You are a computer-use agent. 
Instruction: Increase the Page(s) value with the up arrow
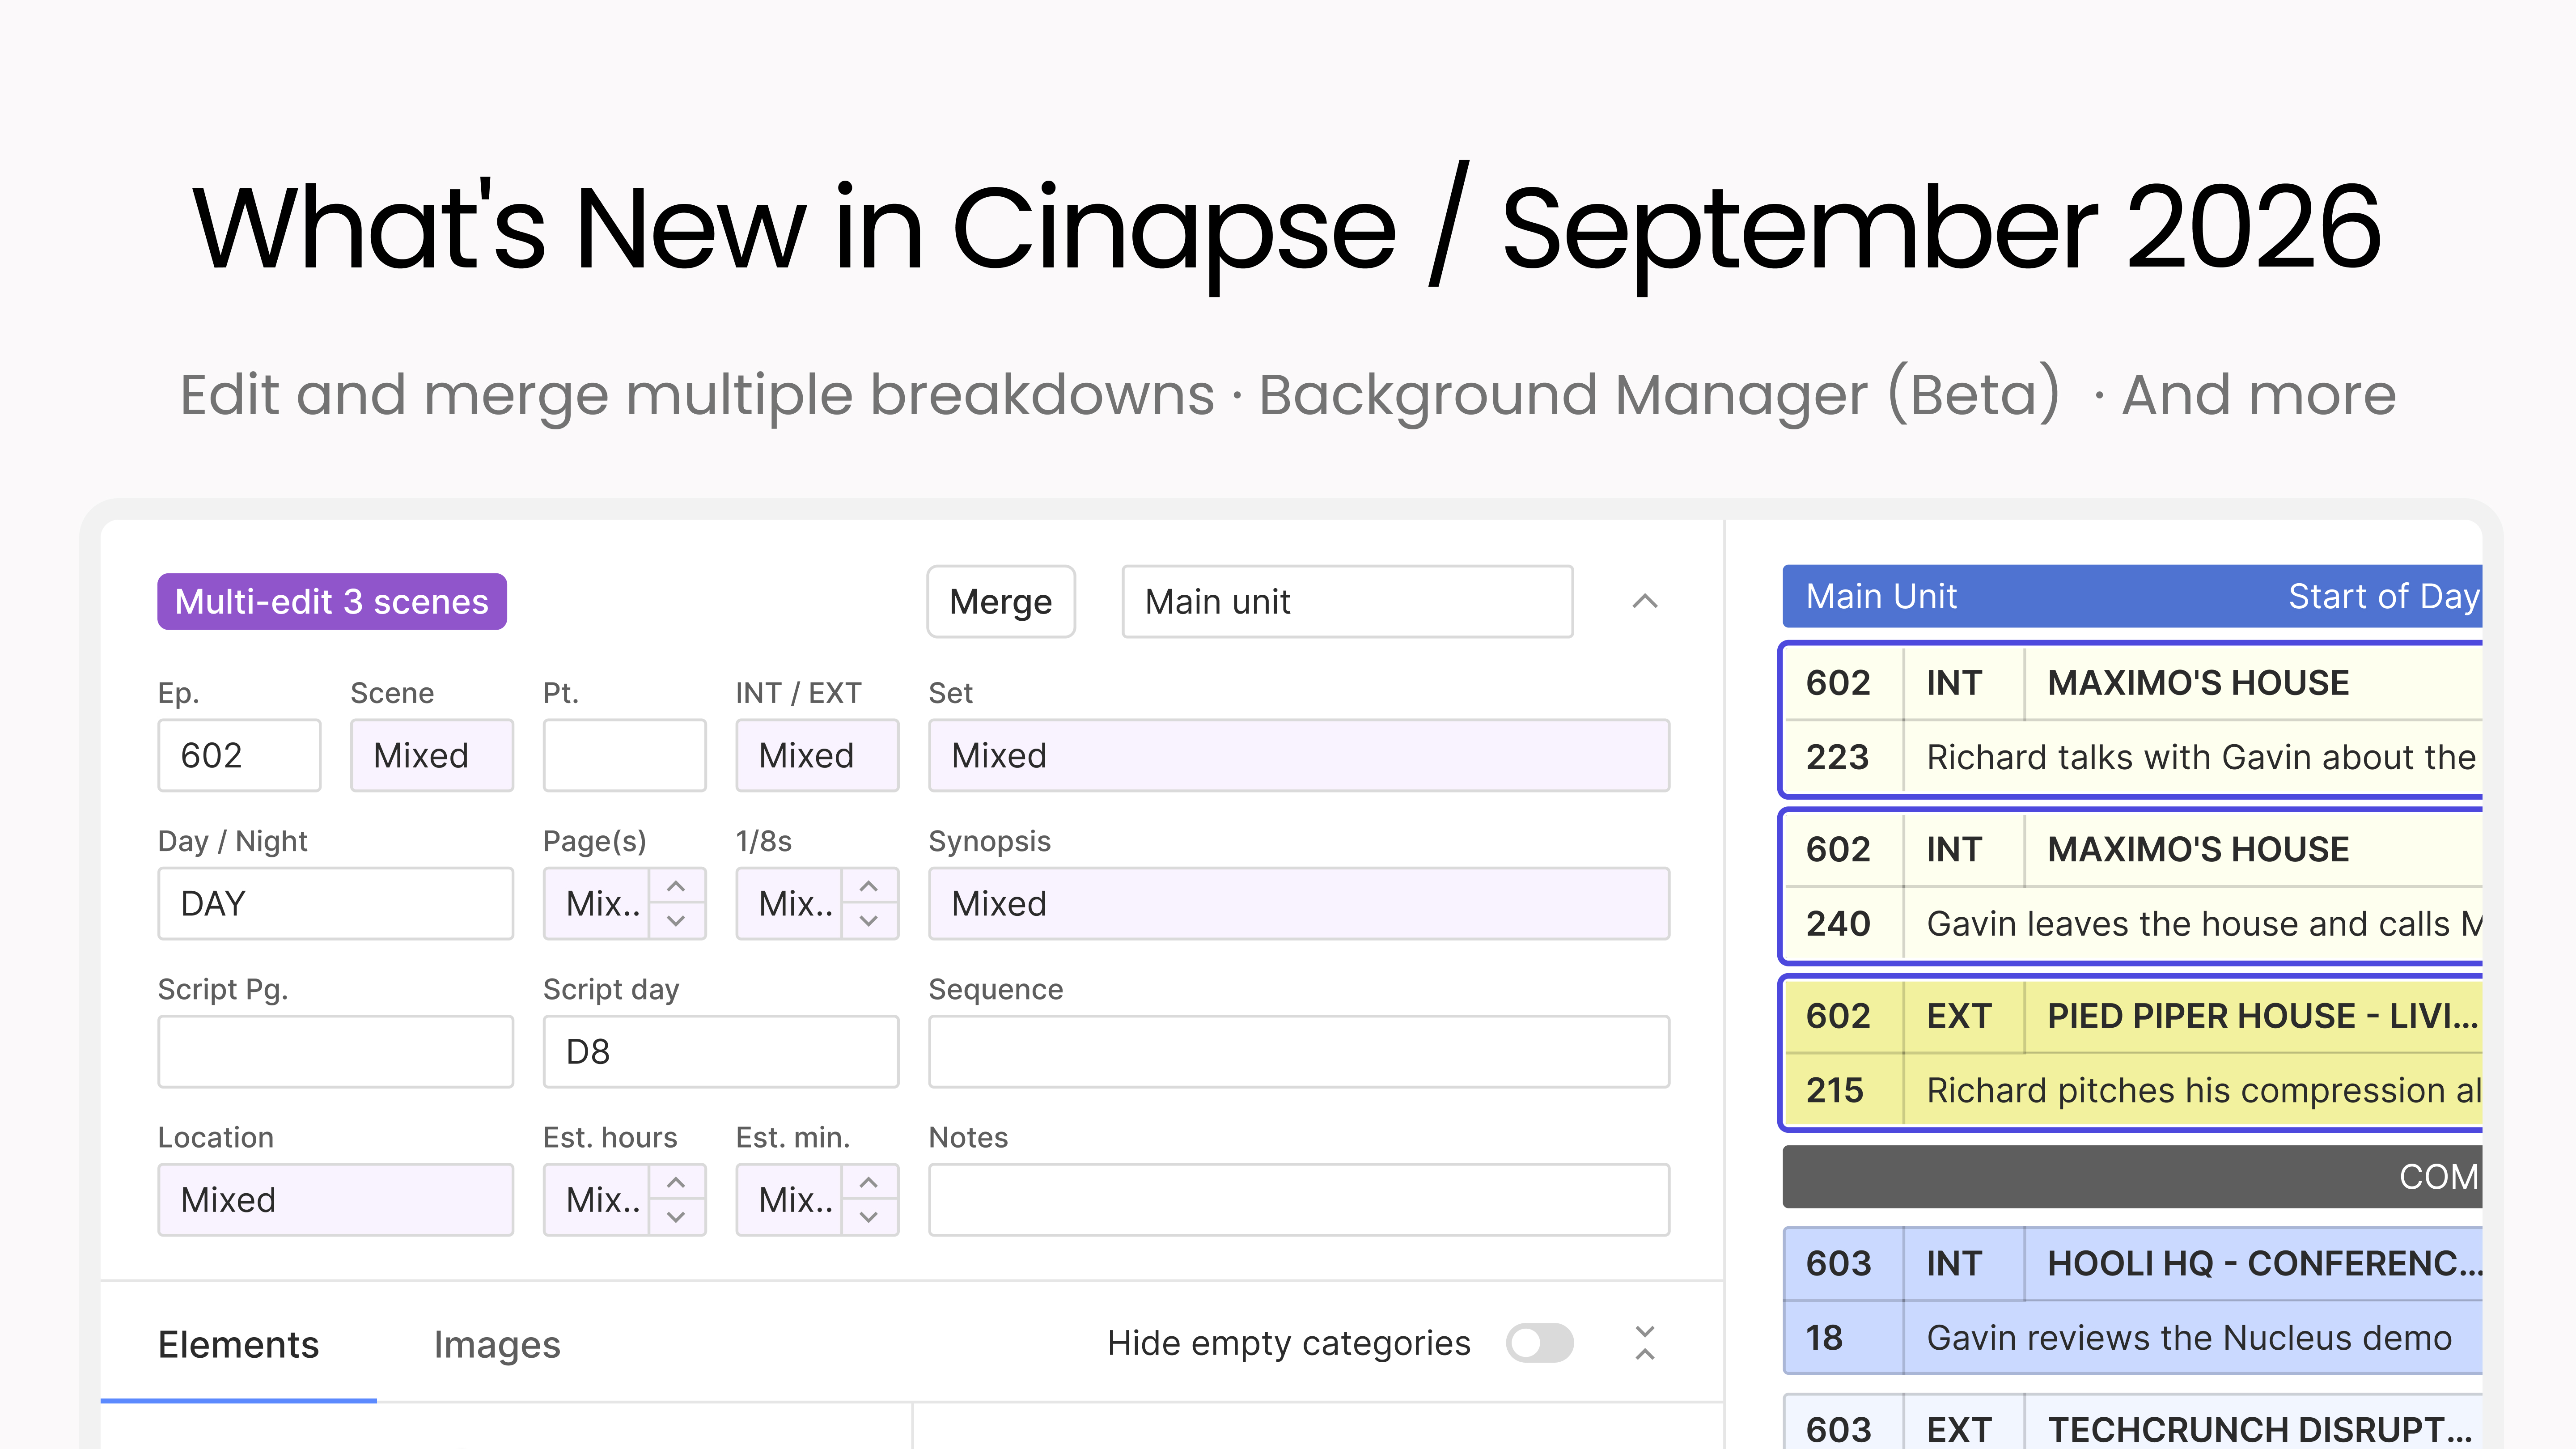click(676, 886)
